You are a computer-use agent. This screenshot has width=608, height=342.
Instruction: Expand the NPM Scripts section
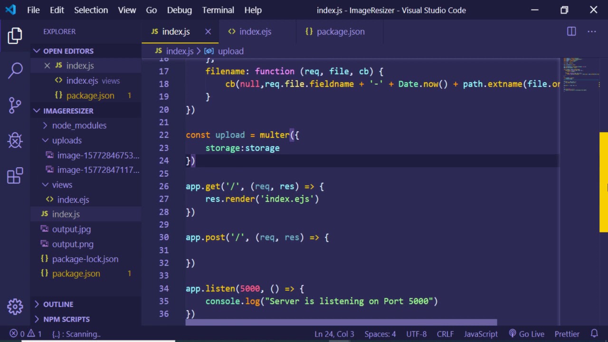click(66, 319)
